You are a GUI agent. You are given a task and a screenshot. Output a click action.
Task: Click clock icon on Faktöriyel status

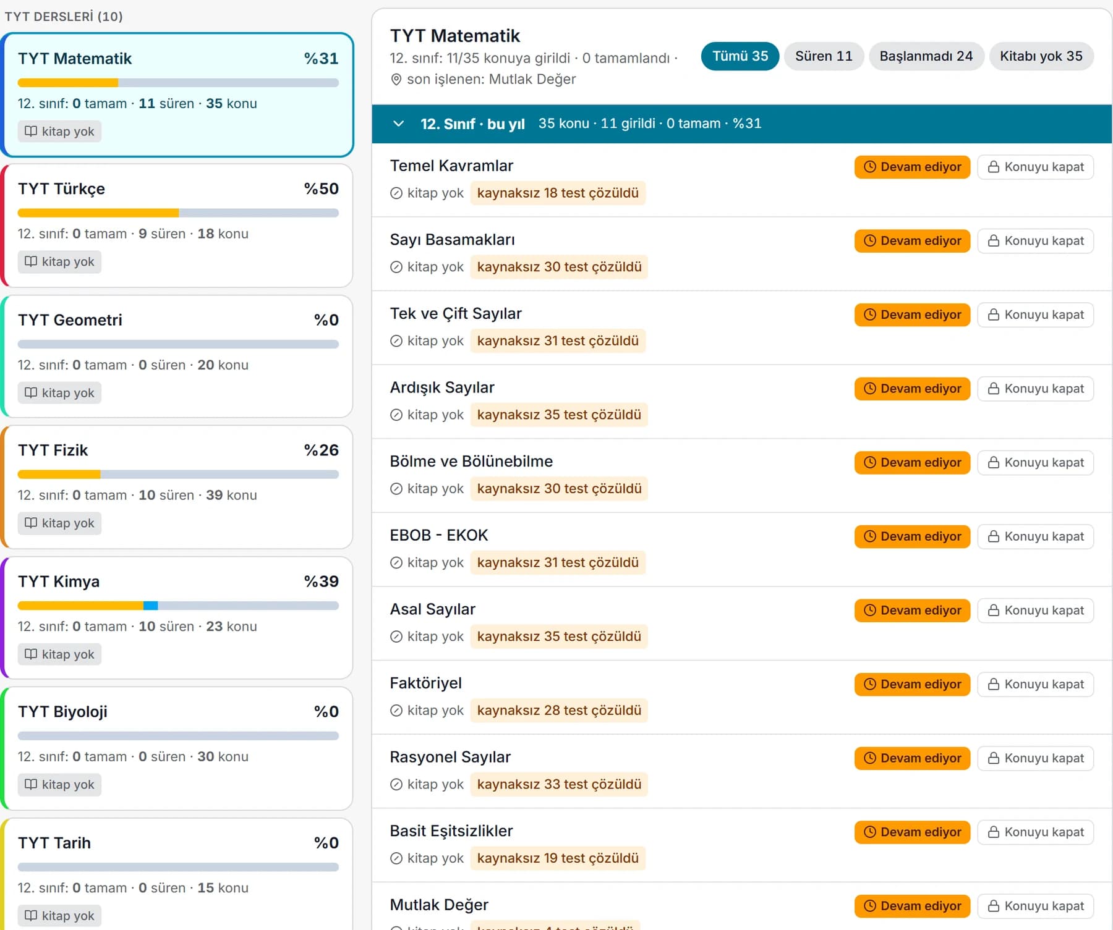point(870,684)
